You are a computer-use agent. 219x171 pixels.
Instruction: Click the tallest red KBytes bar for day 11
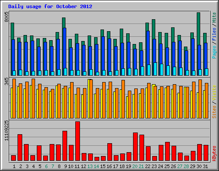(77, 141)
